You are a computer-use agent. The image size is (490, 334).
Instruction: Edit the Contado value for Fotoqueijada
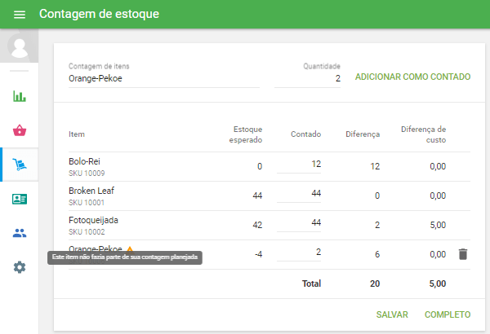[299, 224]
